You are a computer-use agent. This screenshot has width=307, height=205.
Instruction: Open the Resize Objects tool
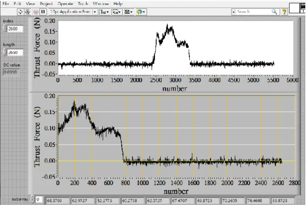coord(128,12)
